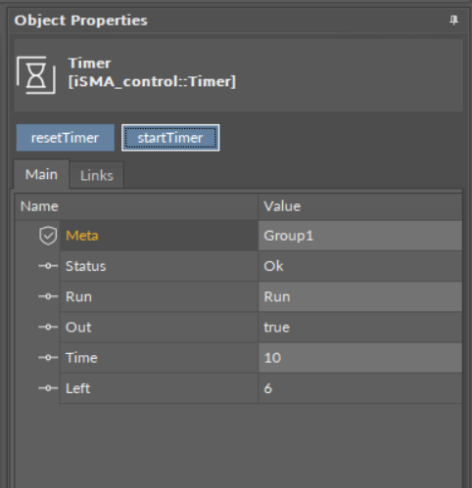Viewport: 472px width, 488px height.
Task: Click the Time value field showing 10
Action: [x=360, y=358]
